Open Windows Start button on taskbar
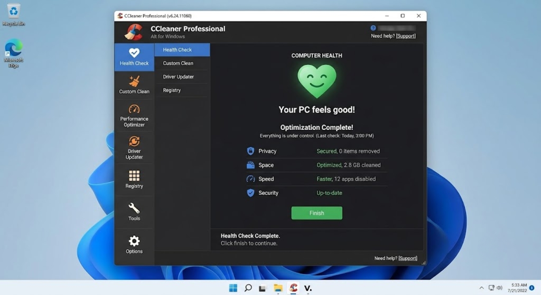The height and width of the screenshot is (295, 541). [x=233, y=288]
